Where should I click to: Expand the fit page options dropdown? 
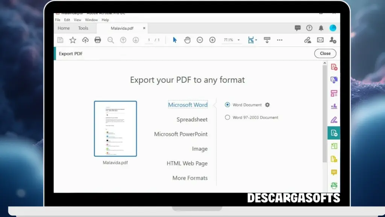[x=256, y=40]
